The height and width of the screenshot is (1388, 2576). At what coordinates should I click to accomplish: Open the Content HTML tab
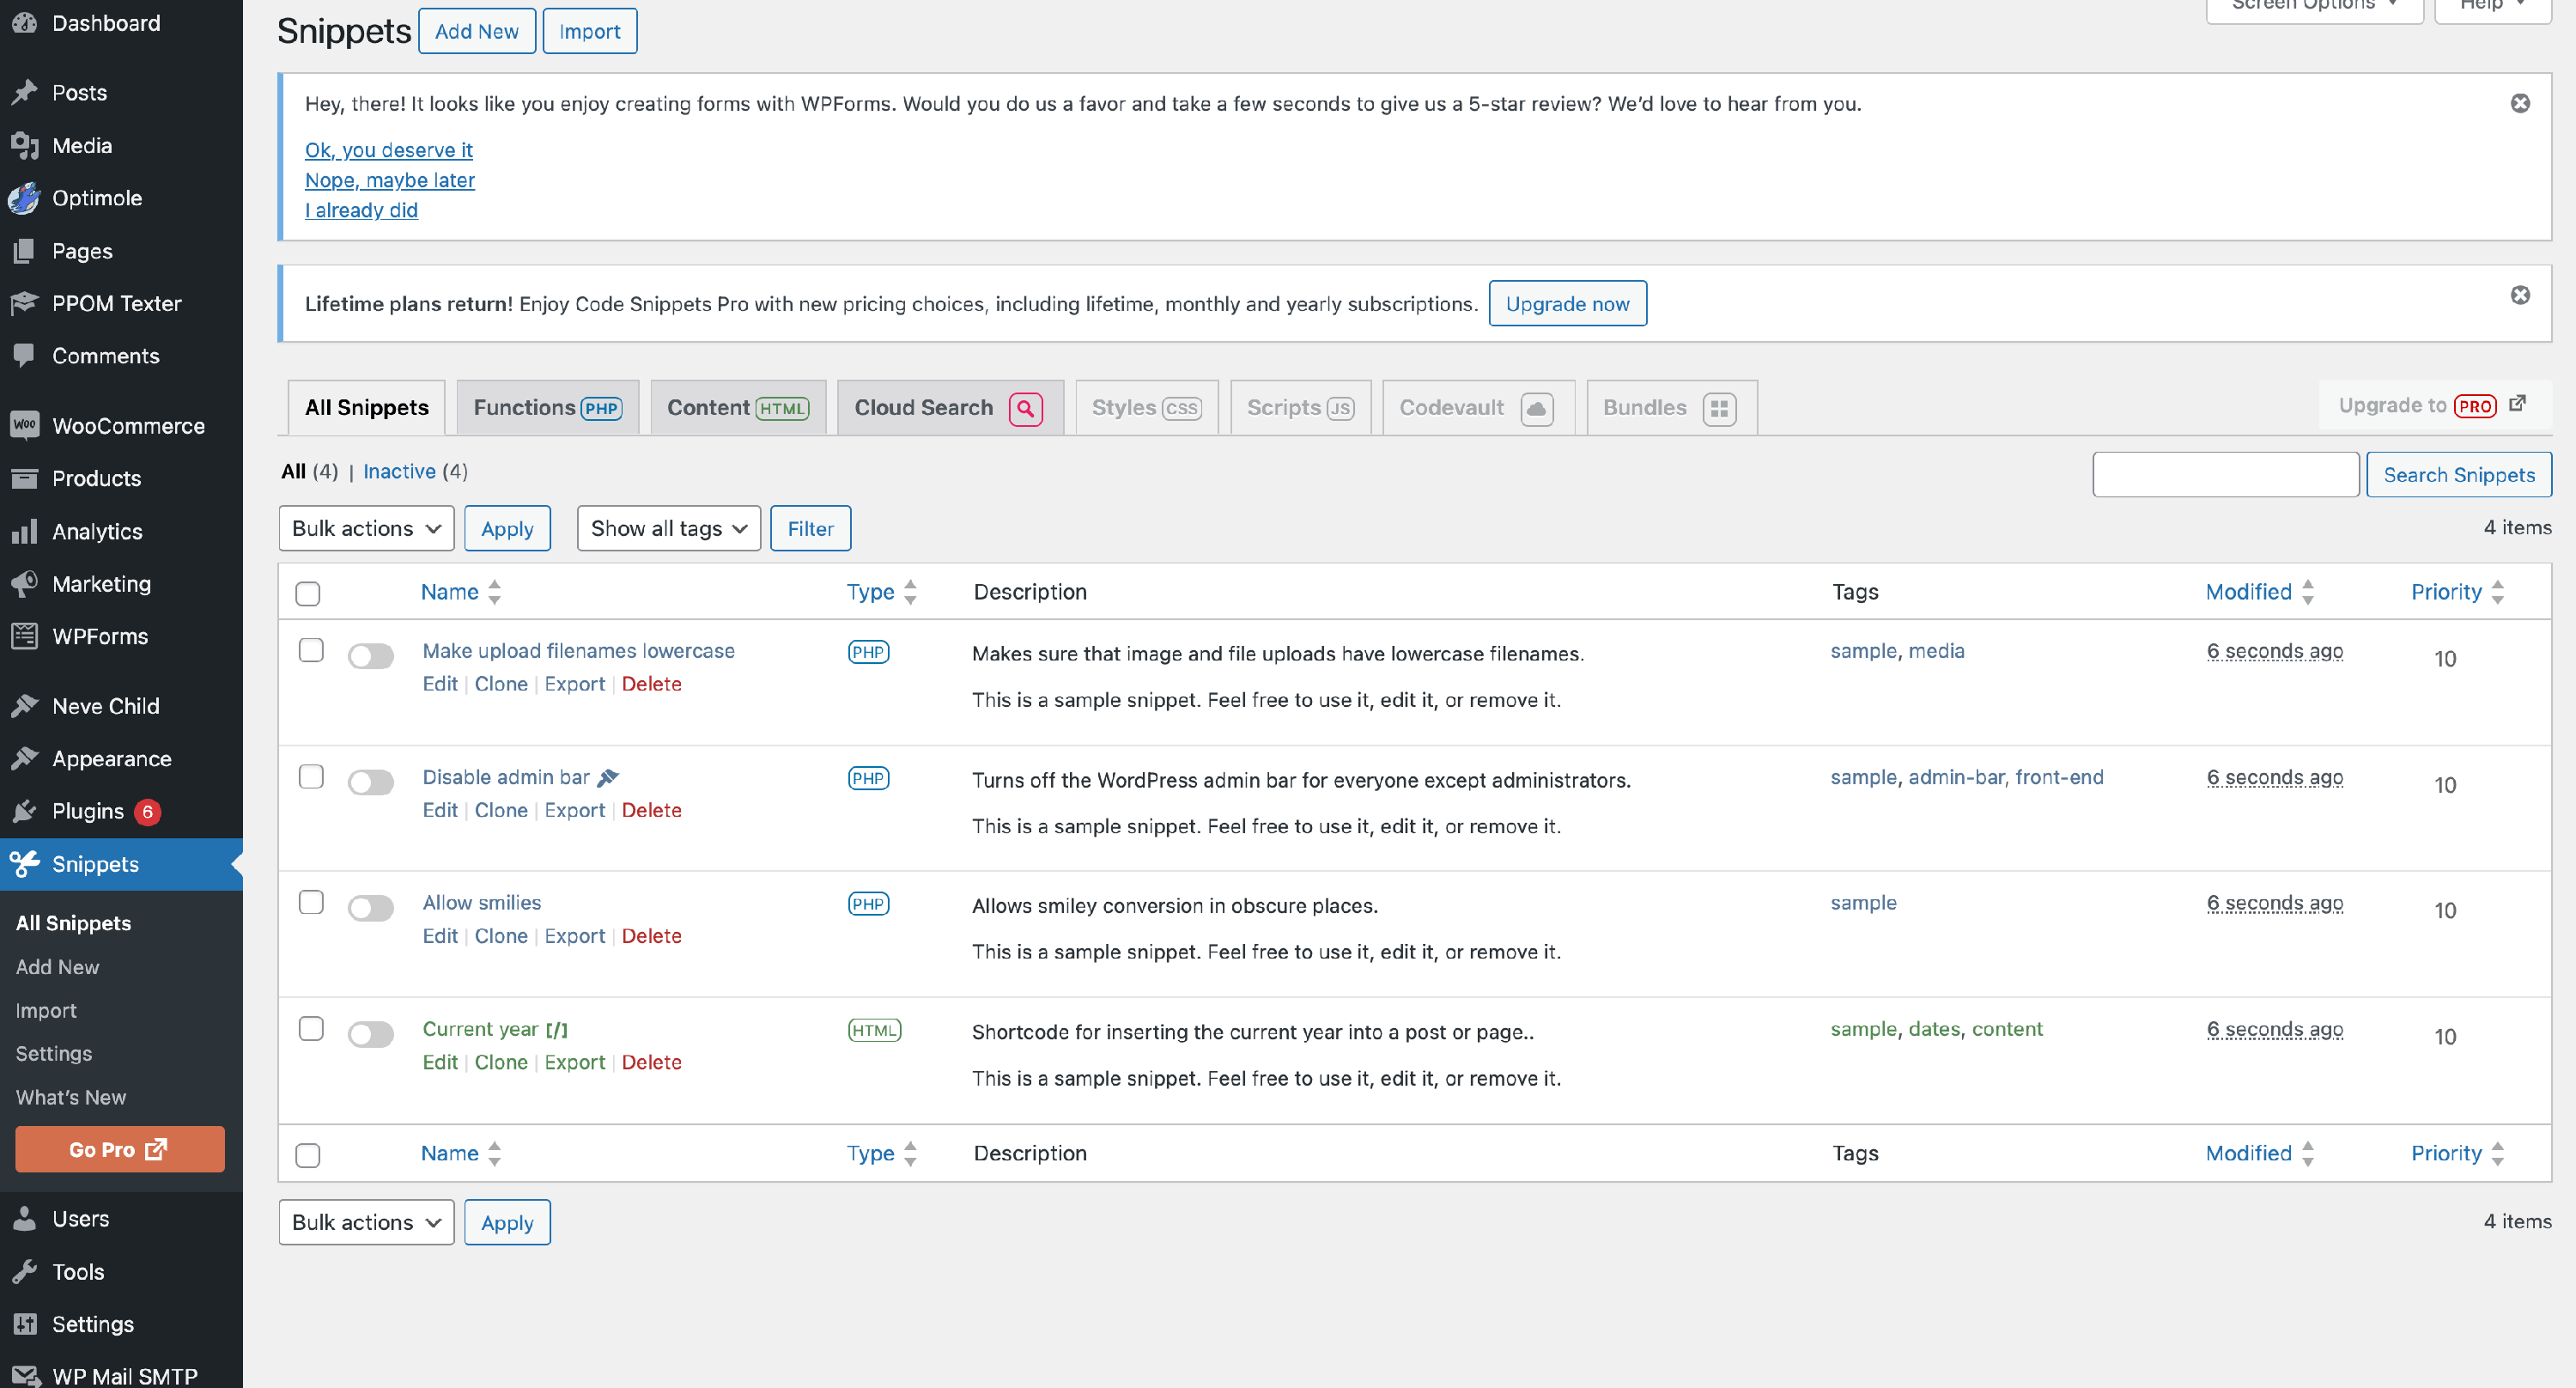pyautogui.click(x=737, y=408)
